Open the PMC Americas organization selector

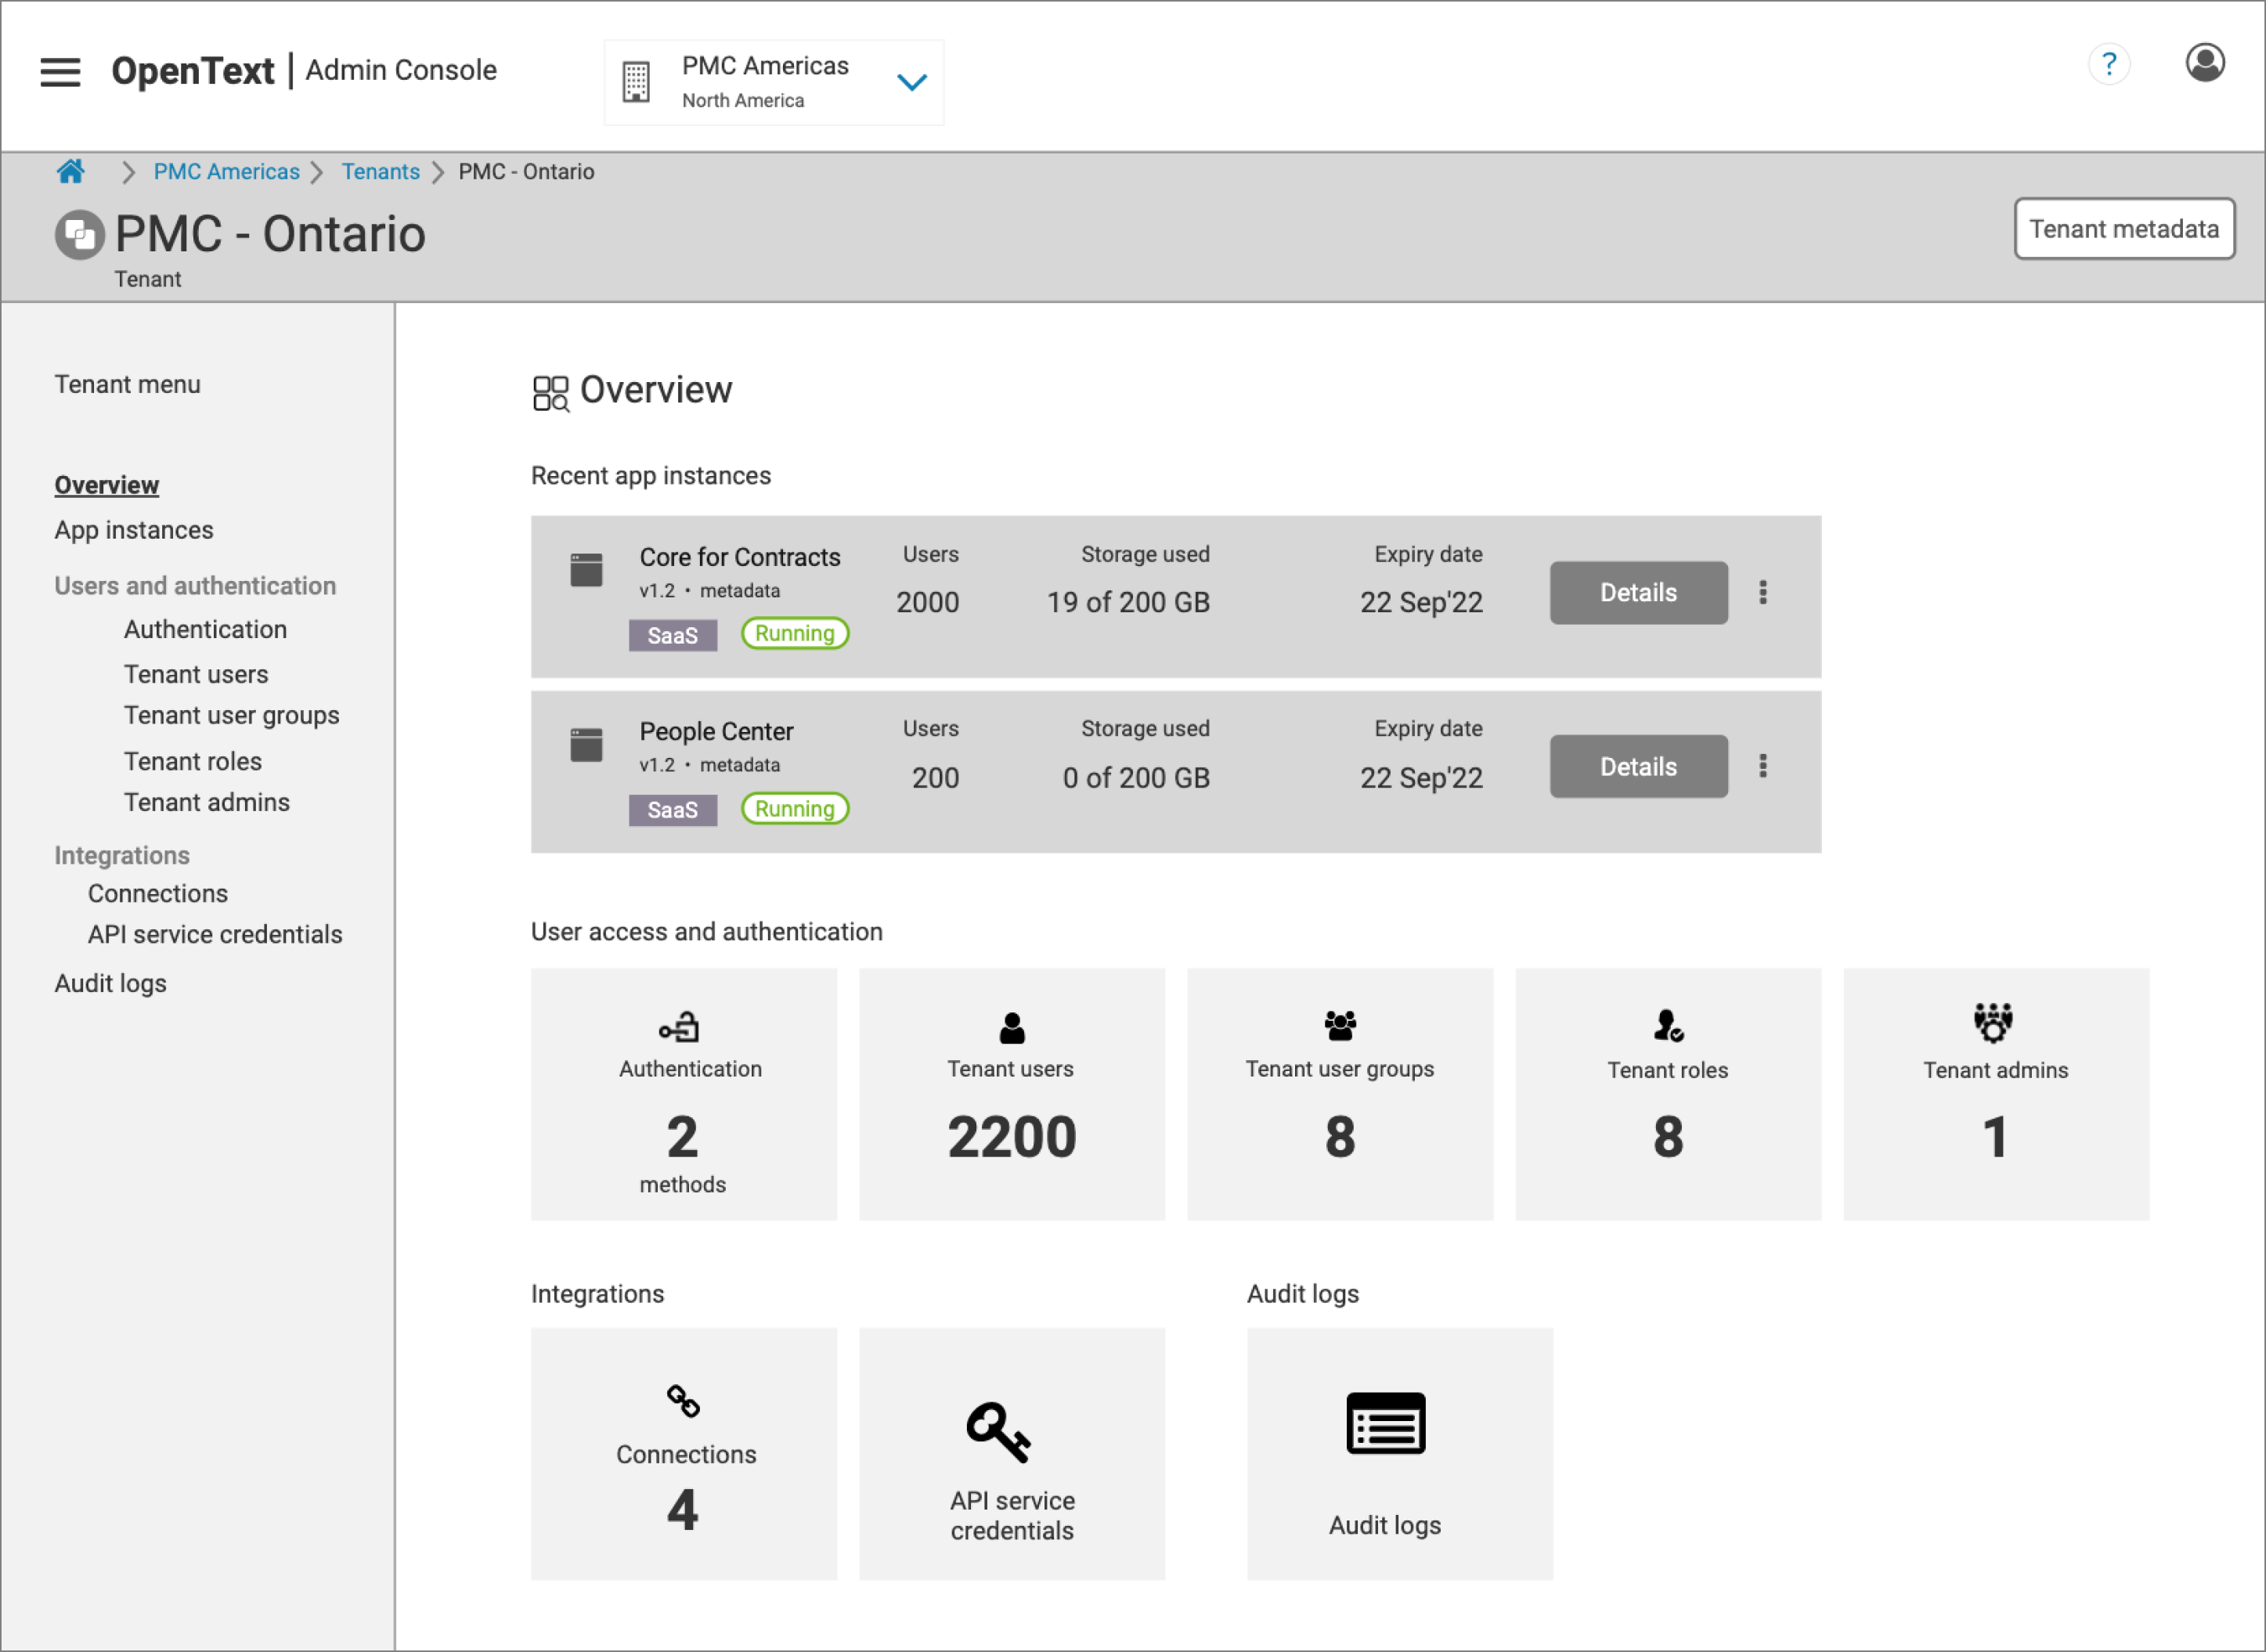click(774, 82)
